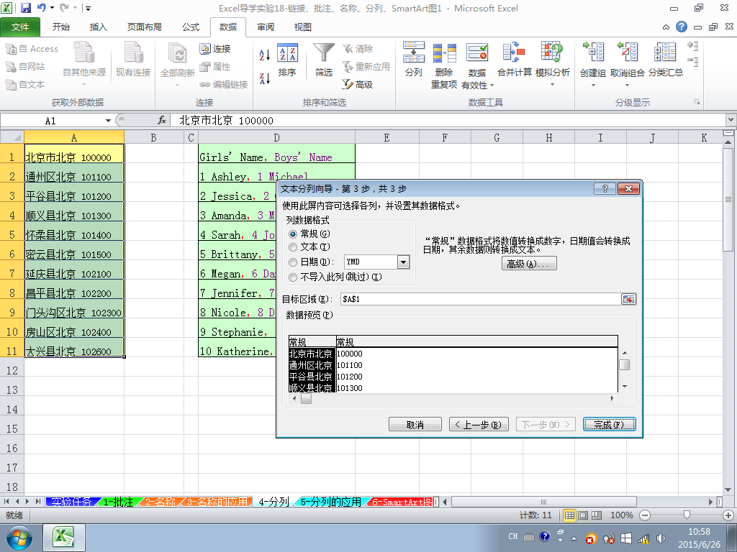Click the zoom out minus button
Image resolution: width=737 pixels, height=552 pixels.
click(x=645, y=515)
